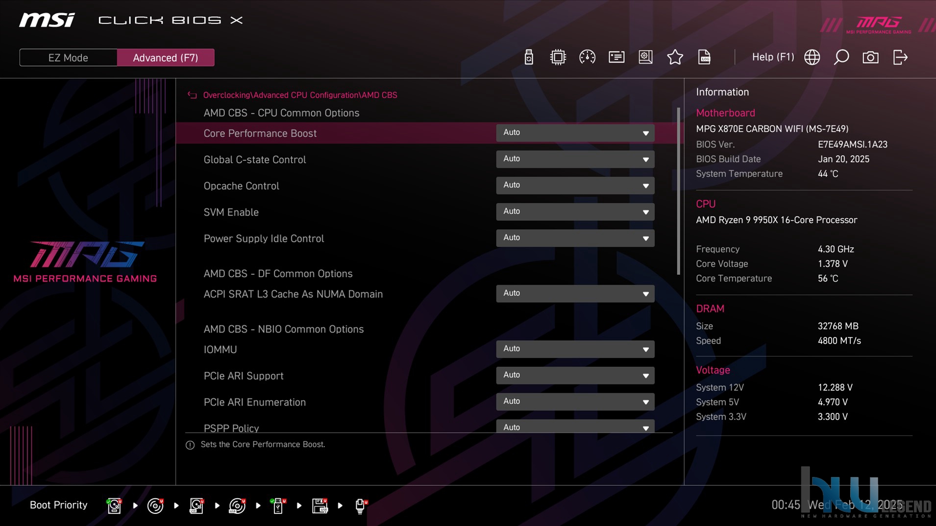936x526 pixels.
Task: Click the AMD CBS - CPU Common Options heading
Action: [281, 113]
